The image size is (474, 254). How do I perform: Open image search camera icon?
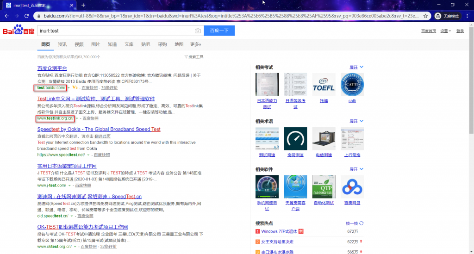[x=198, y=31]
